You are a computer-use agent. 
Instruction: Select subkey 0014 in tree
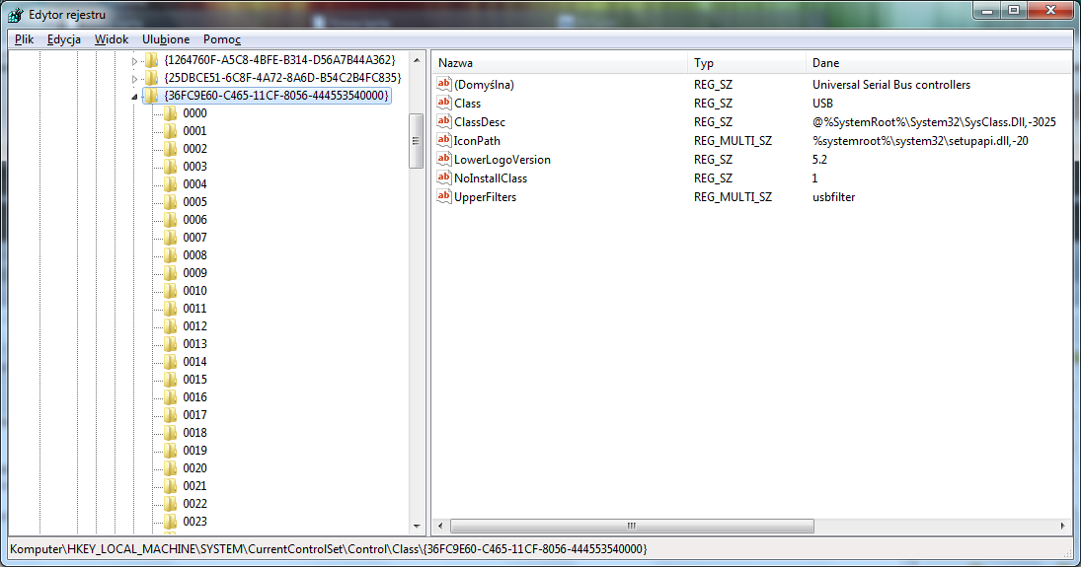tap(195, 362)
